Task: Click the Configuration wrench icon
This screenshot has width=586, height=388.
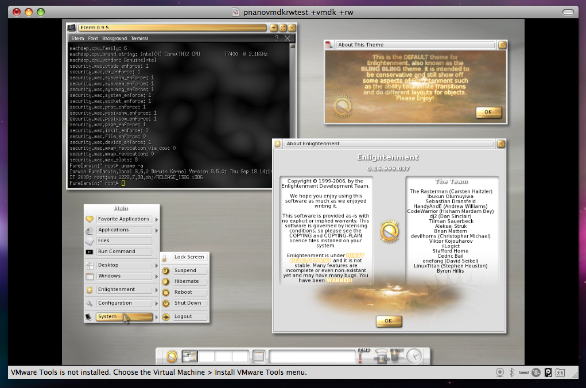Action: coord(90,304)
